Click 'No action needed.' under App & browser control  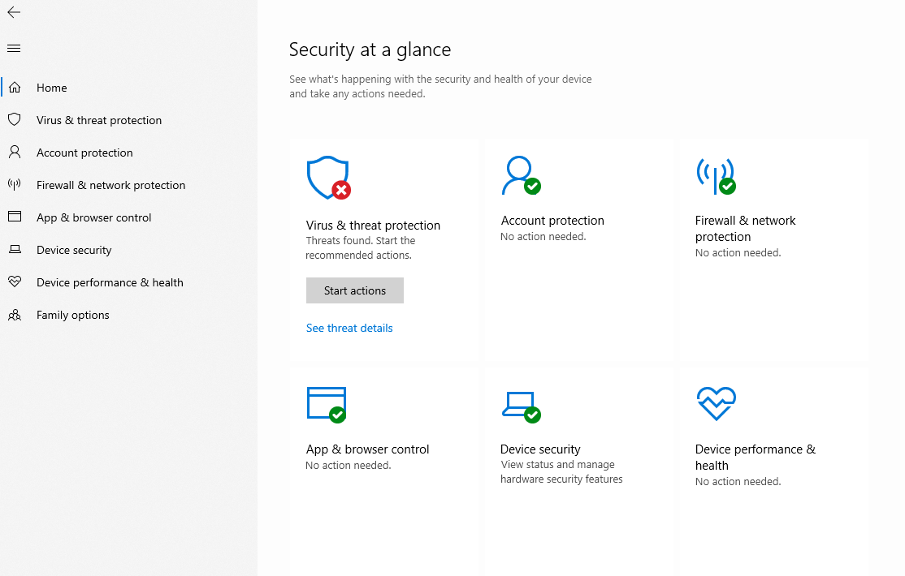coord(348,466)
